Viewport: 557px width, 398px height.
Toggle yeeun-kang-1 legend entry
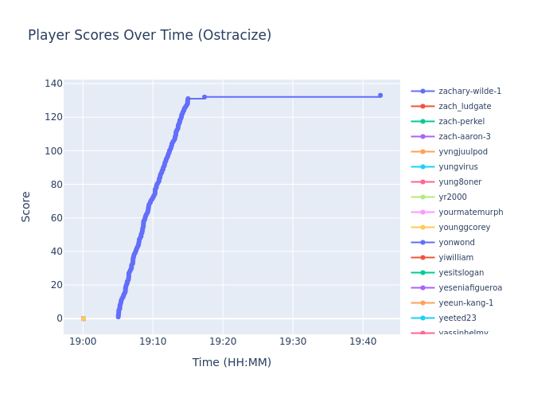tap(465, 303)
